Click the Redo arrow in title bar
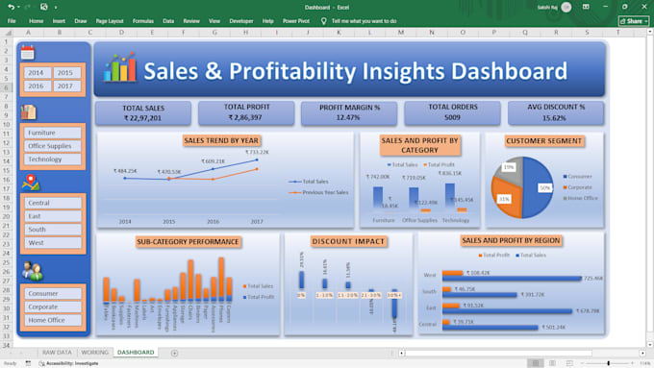654x368 pixels. pyautogui.click(x=28, y=7)
